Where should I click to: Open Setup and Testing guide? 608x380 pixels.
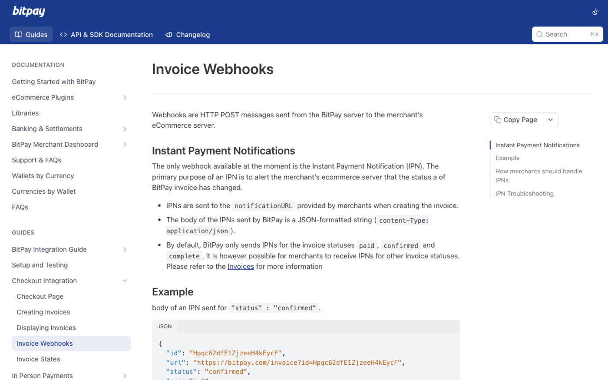tap(40, 265)
